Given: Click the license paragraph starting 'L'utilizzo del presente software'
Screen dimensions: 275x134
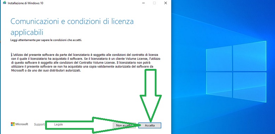Looking at the screenshot, I should (x=86, y=63).
